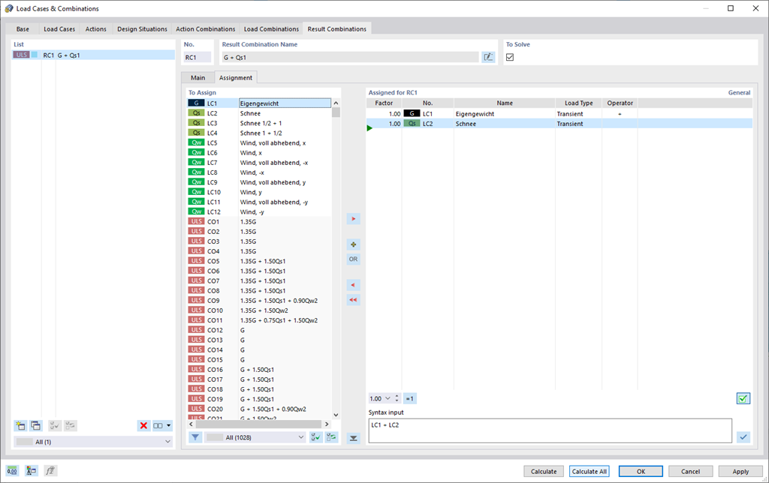Remove all assigned cases with double-arrow icon
This screenshot has width=769, height=483.
point(354,299)
